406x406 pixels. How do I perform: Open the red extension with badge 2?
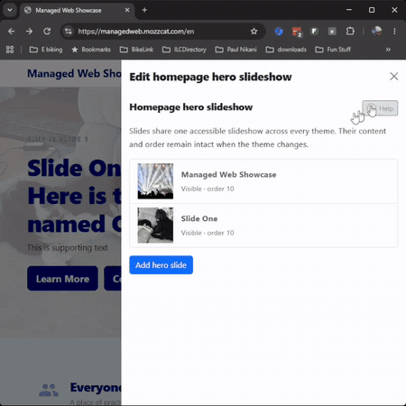pyautogui.click(x=297, y=32)
